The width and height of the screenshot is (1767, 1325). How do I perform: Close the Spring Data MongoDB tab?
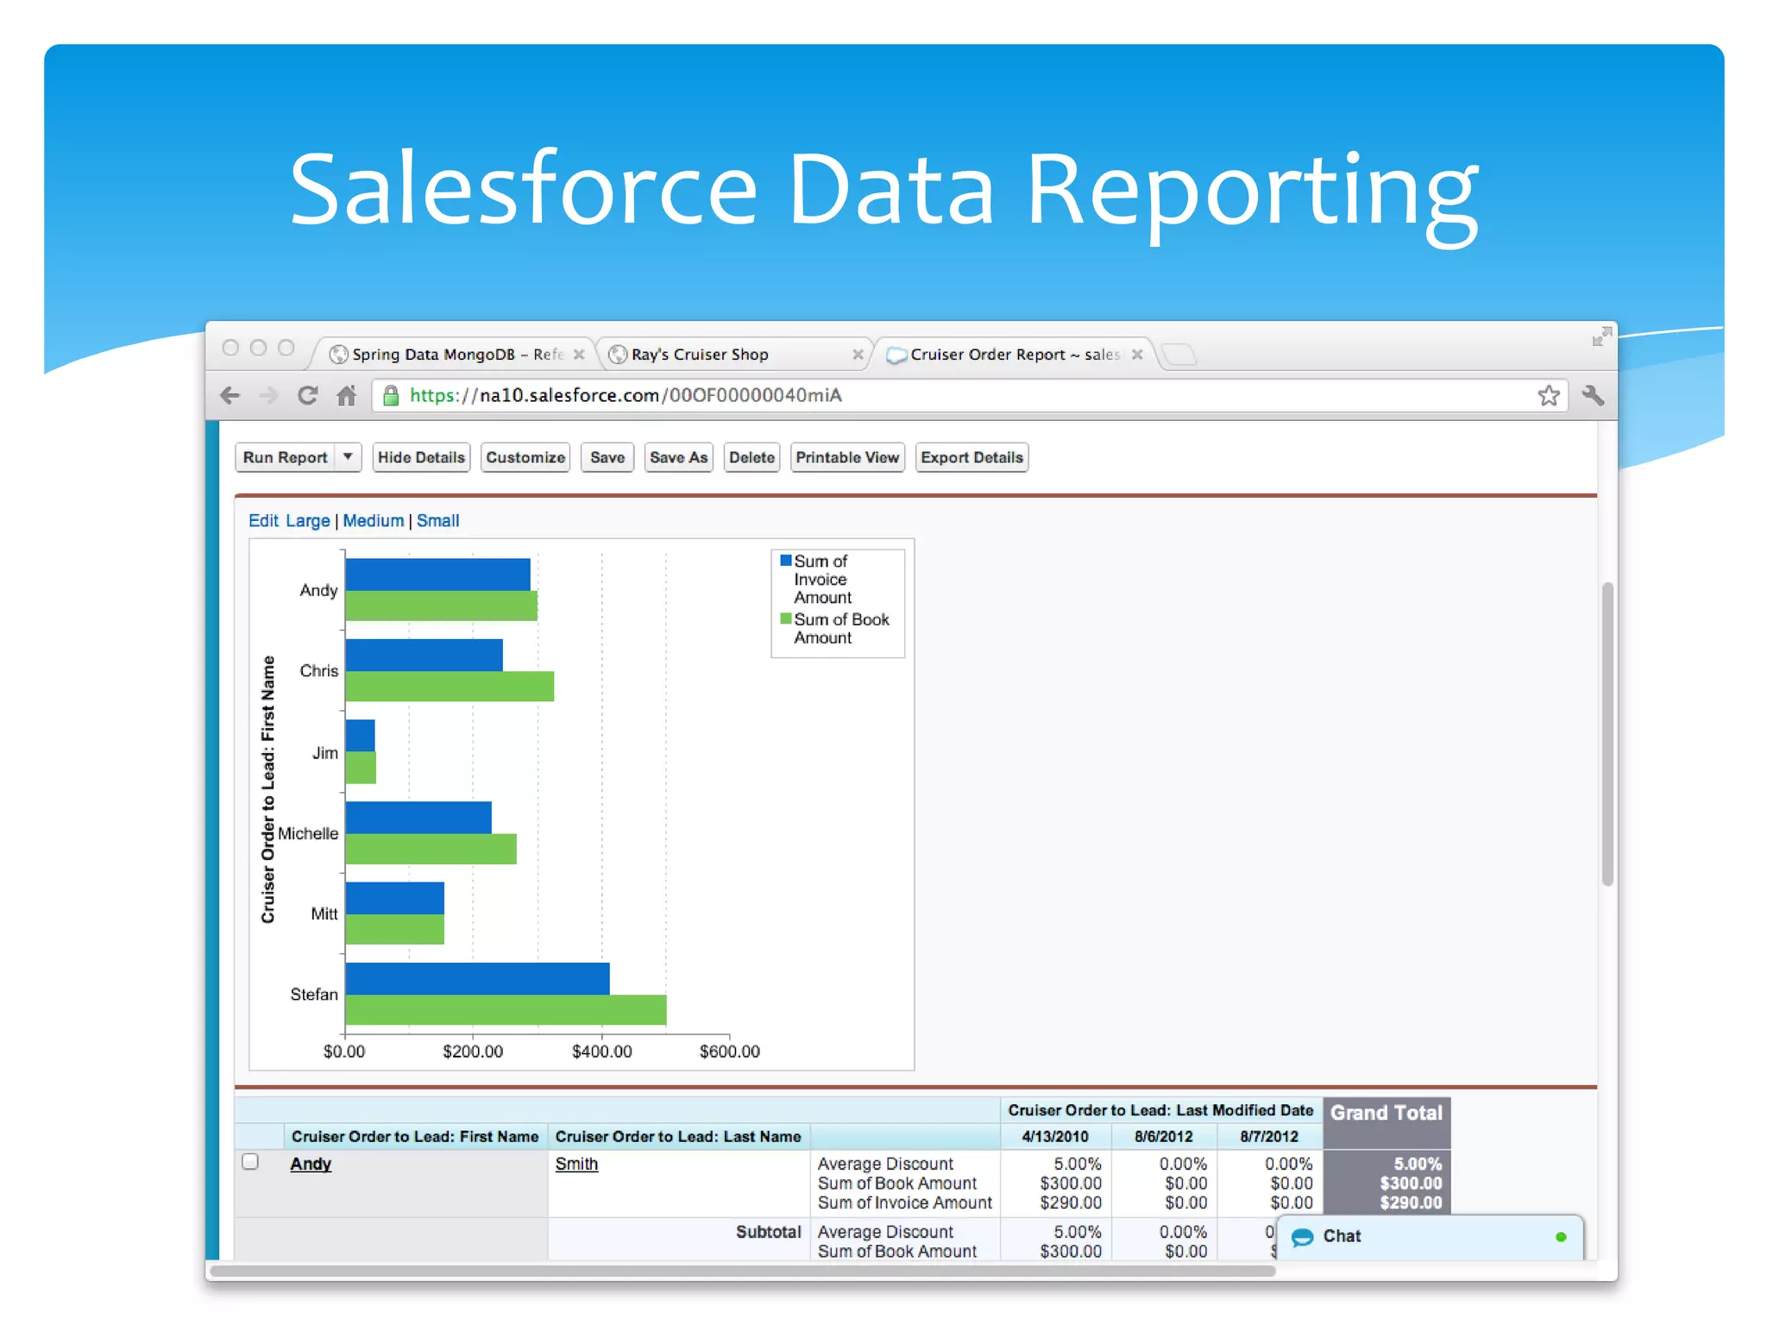click(x=579, y=355)
